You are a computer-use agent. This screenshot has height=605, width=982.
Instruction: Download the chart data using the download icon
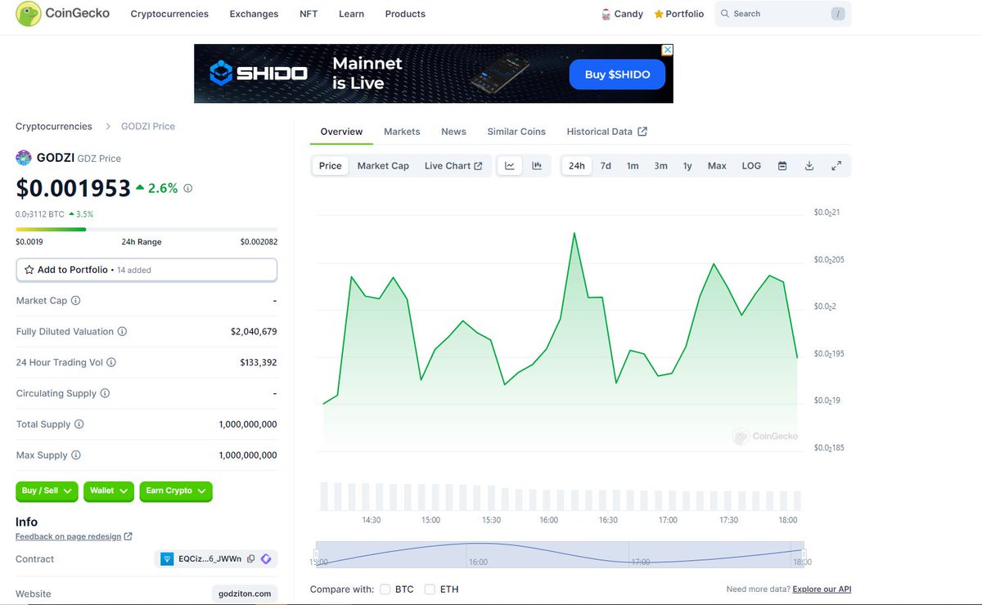(x=809, y=165)
